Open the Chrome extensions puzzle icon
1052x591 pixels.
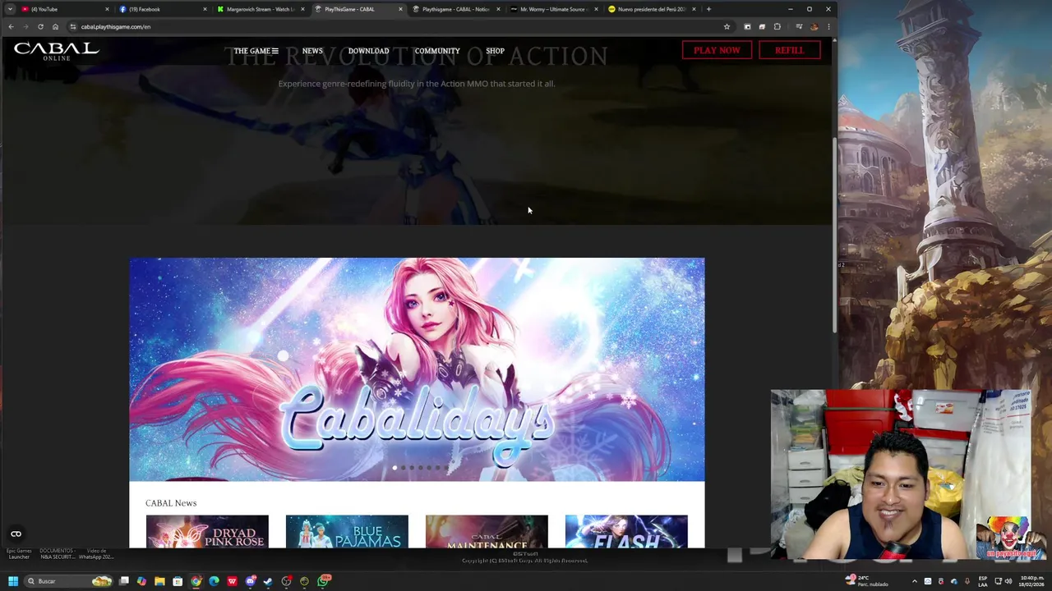777,26
